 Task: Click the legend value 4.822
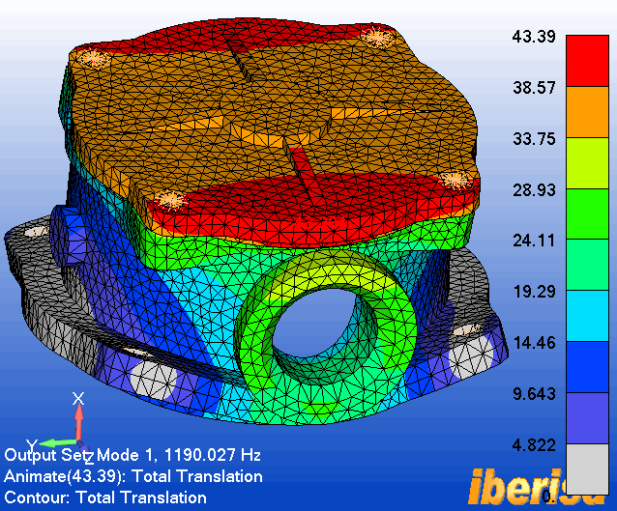(534, 445)
